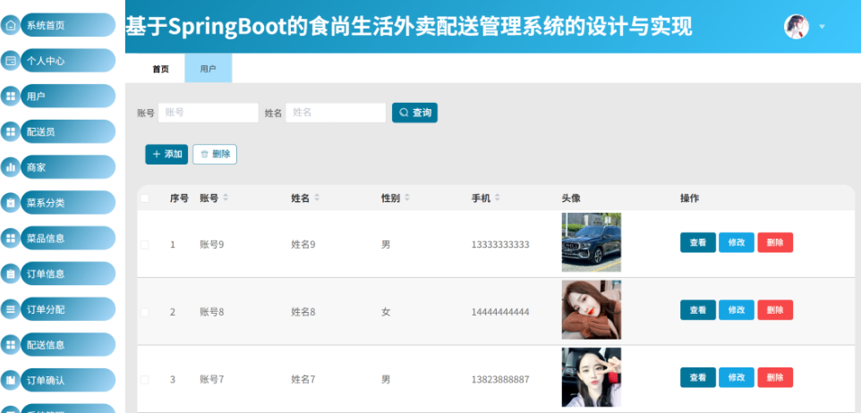Click the page title mentioning SpringBoot

point(409,26)
